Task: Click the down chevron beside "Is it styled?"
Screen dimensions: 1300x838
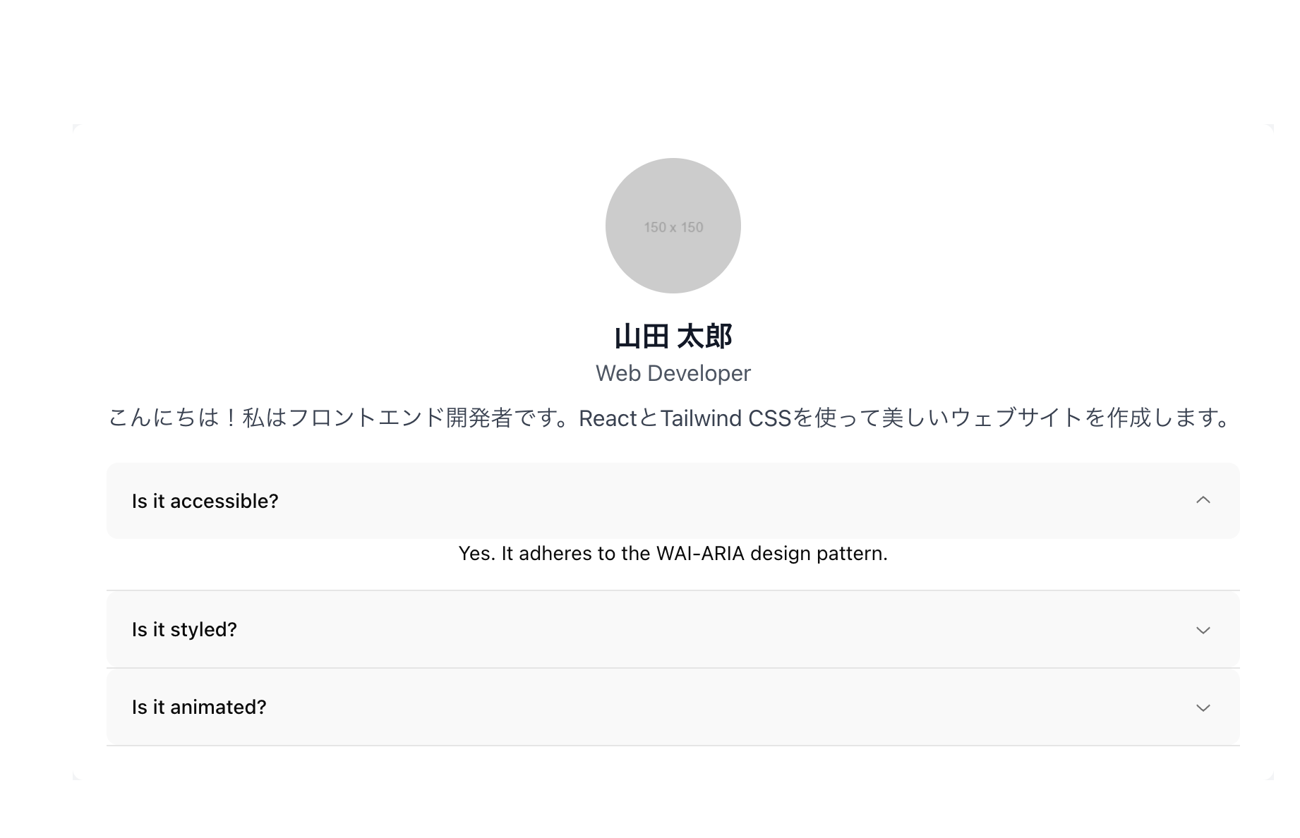Action: pos(1203,630)
